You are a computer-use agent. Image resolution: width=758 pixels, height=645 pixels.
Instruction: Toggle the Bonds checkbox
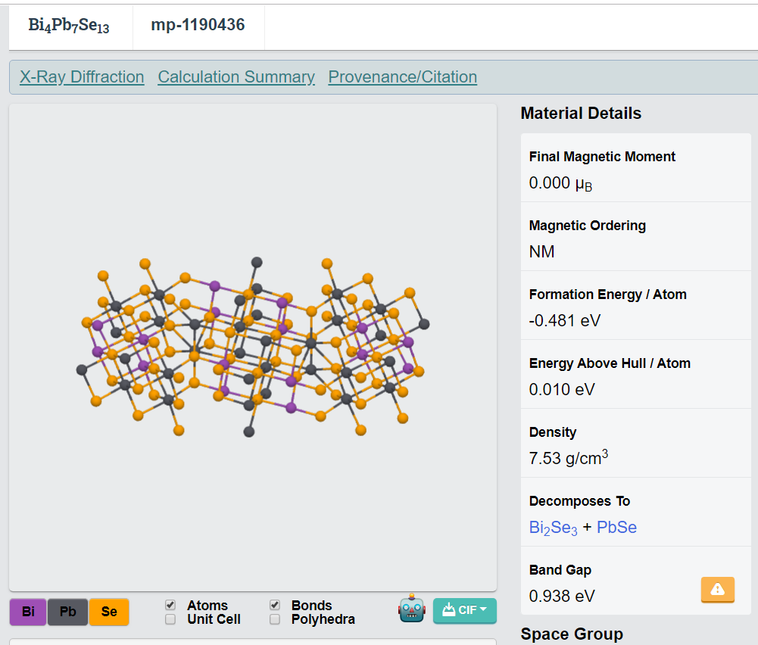275,606
